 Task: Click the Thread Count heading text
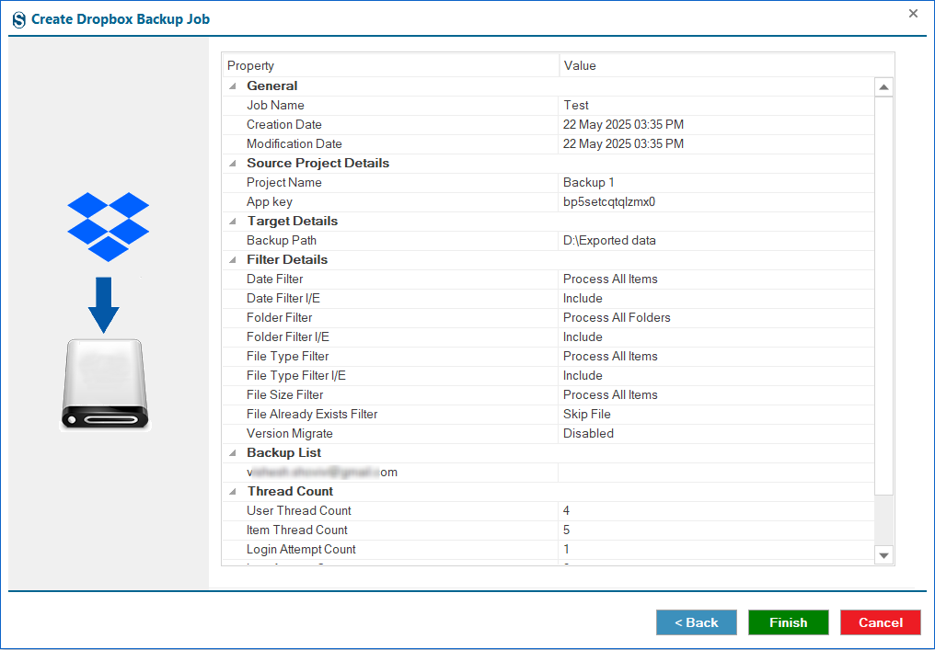pos(290,492)
